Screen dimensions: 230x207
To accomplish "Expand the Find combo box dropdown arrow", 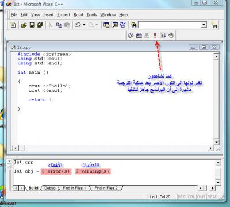I will point(204,25).
